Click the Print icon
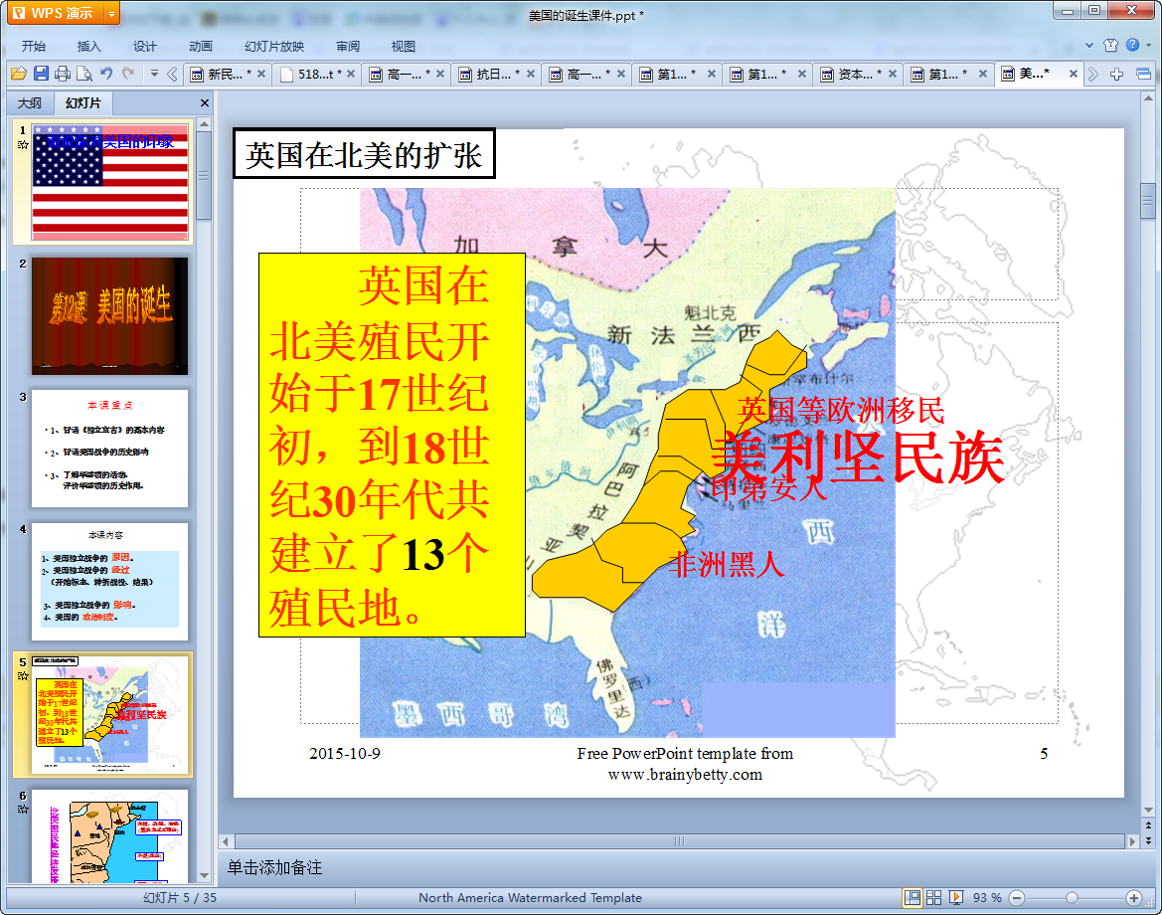The width and height of the screenshot is (1162, 915). 63,74
